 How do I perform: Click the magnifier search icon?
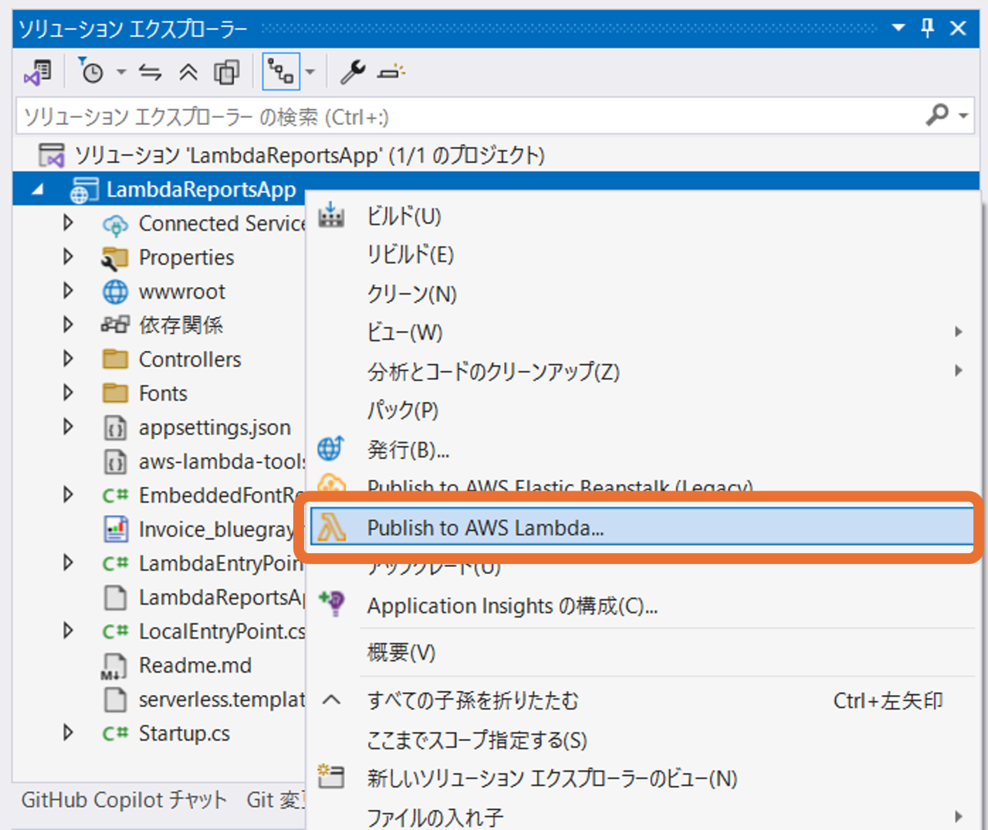[937, 116]
